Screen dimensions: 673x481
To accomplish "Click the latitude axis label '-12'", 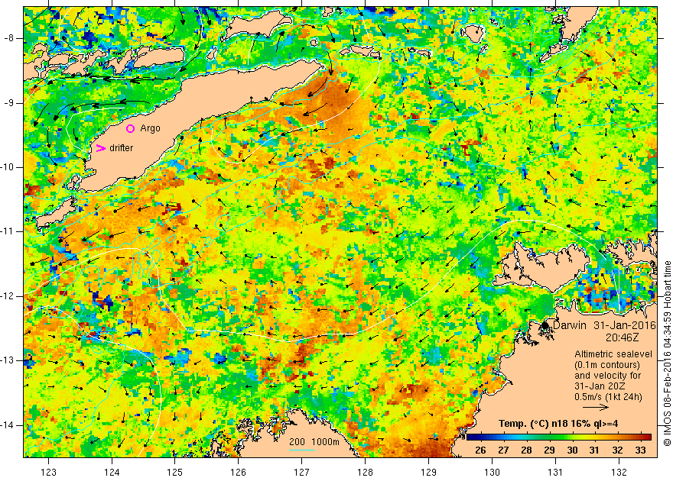I will [x=7, y=296].
